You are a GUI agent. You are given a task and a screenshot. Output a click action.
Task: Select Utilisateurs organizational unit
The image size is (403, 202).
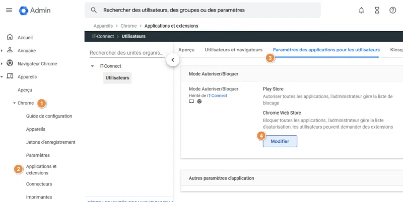pos(117,78)
